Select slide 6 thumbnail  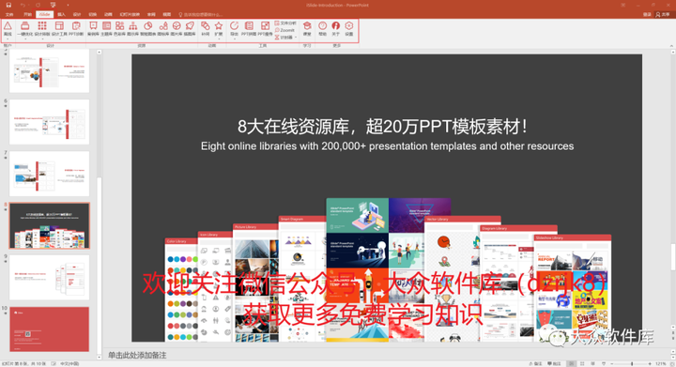(x=49, y=121)
